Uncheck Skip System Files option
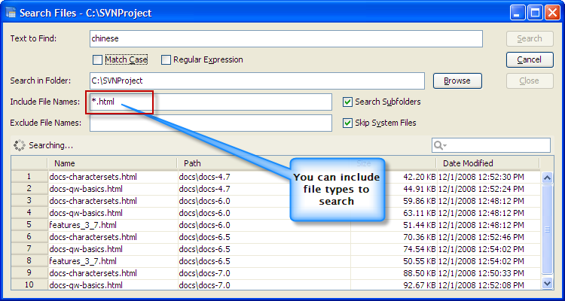 click(x=347, y=123)
